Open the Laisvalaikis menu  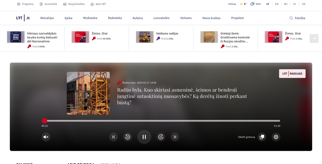tap(161, 18)
